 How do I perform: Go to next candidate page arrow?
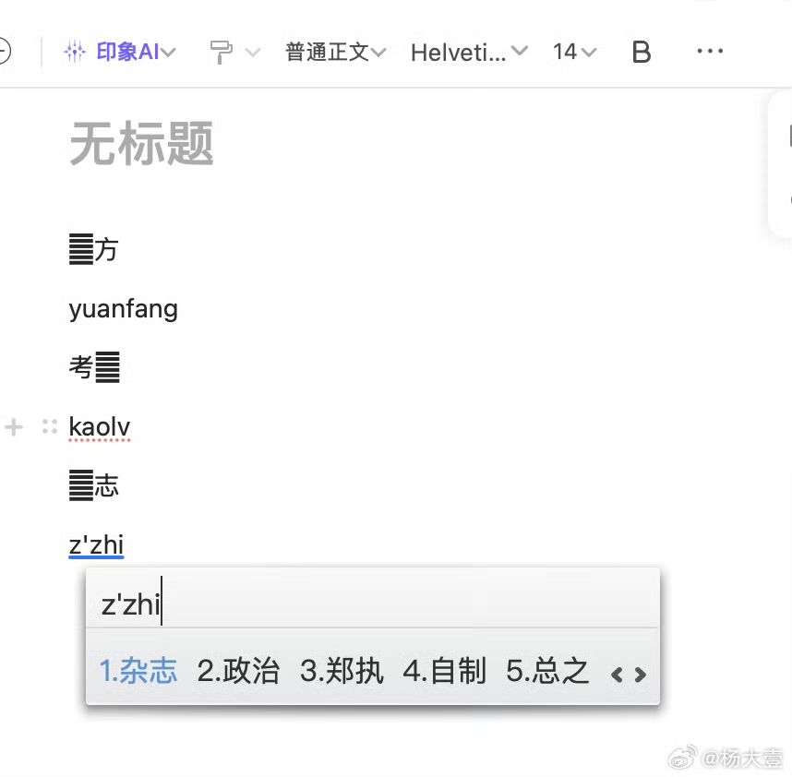point(640,675)
